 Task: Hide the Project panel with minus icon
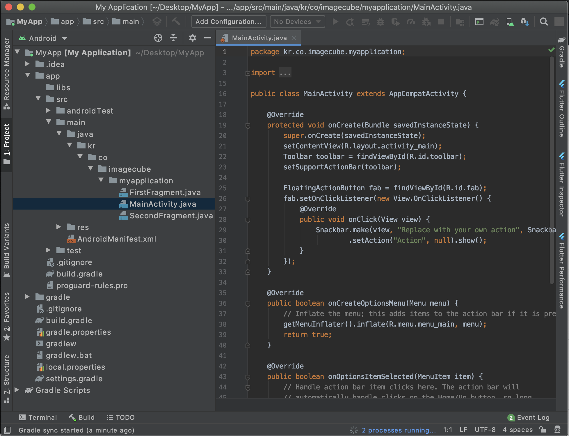click(207, 38)
